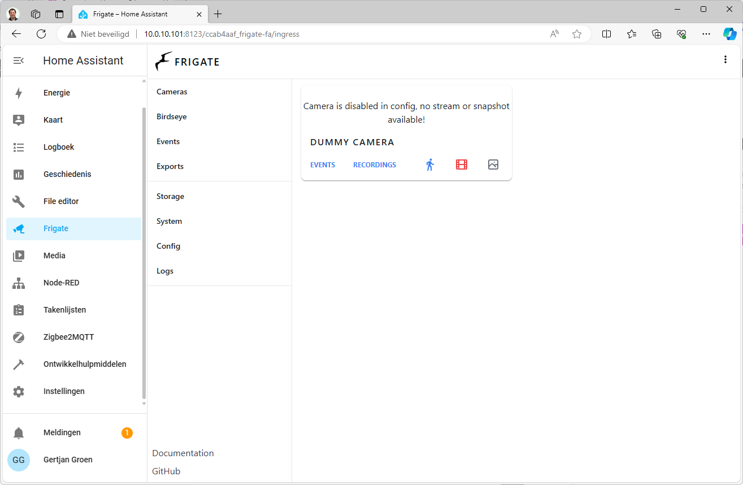743x485 pixels.
Task: Click the Frigate bird logo
Action: (x=164, y=61)
